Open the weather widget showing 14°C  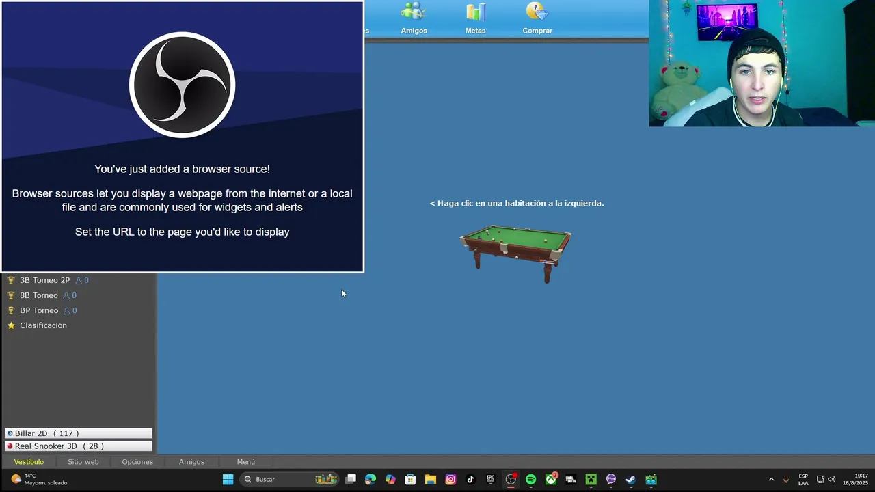pos(40,479)
